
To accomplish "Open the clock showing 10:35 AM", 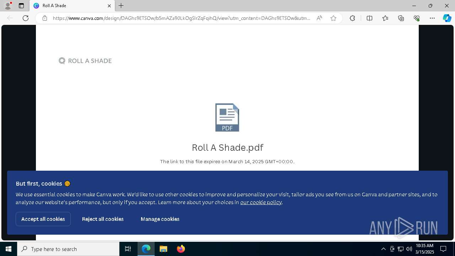I will click(425, 249).
